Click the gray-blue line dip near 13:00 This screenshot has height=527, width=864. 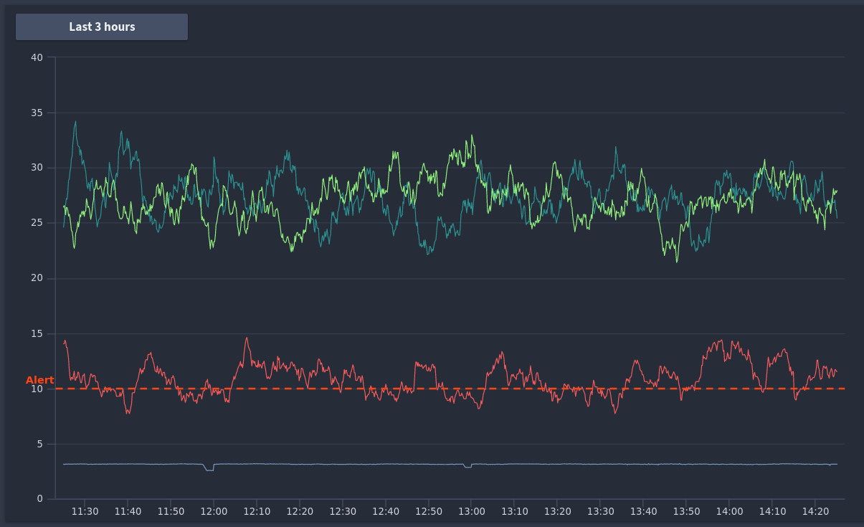[467, 467]
